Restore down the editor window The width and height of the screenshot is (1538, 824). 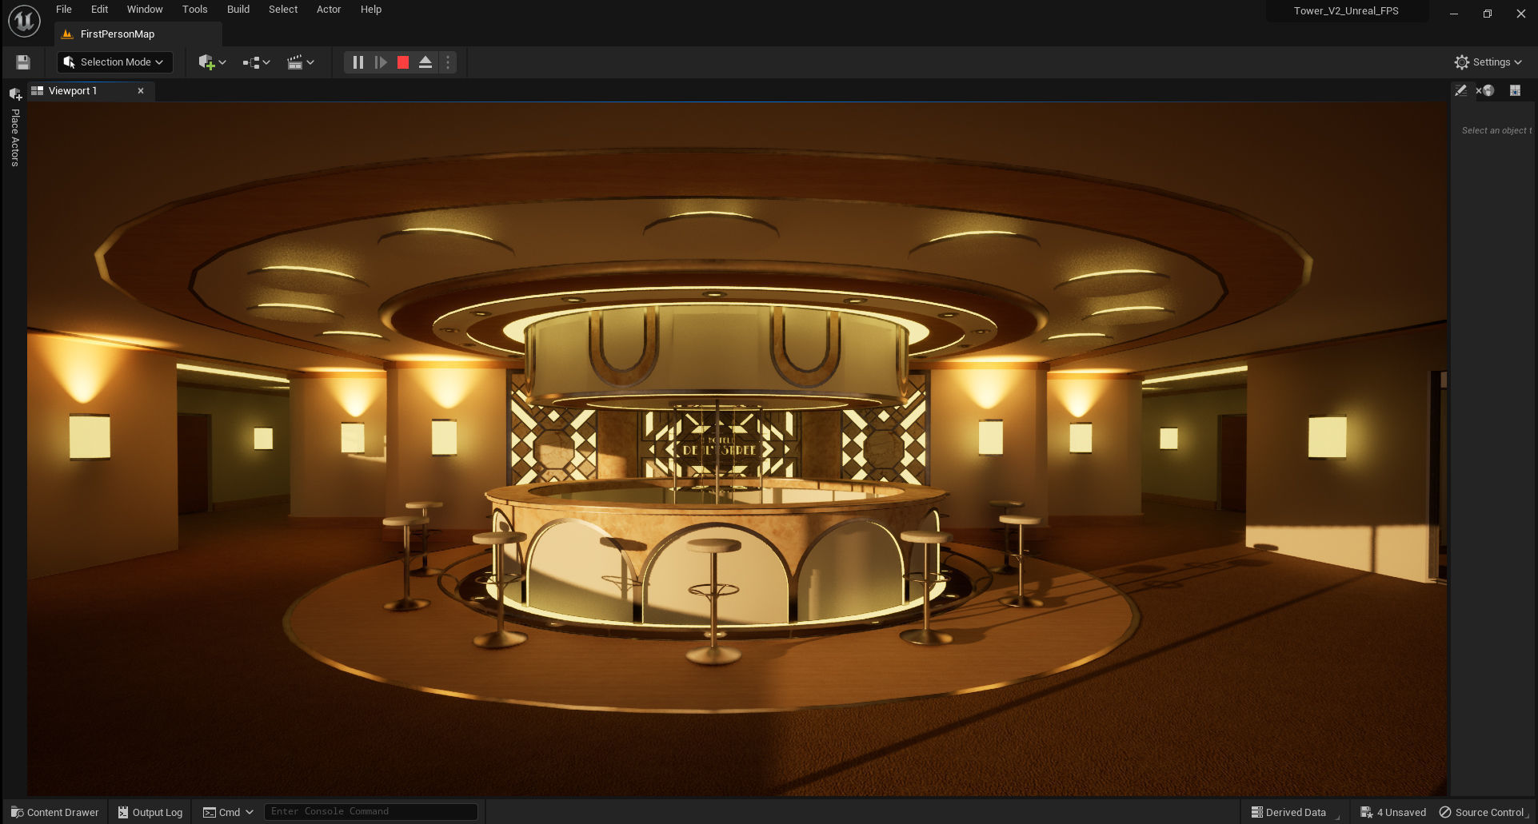pyautogui.click(x=1488, y=14)
